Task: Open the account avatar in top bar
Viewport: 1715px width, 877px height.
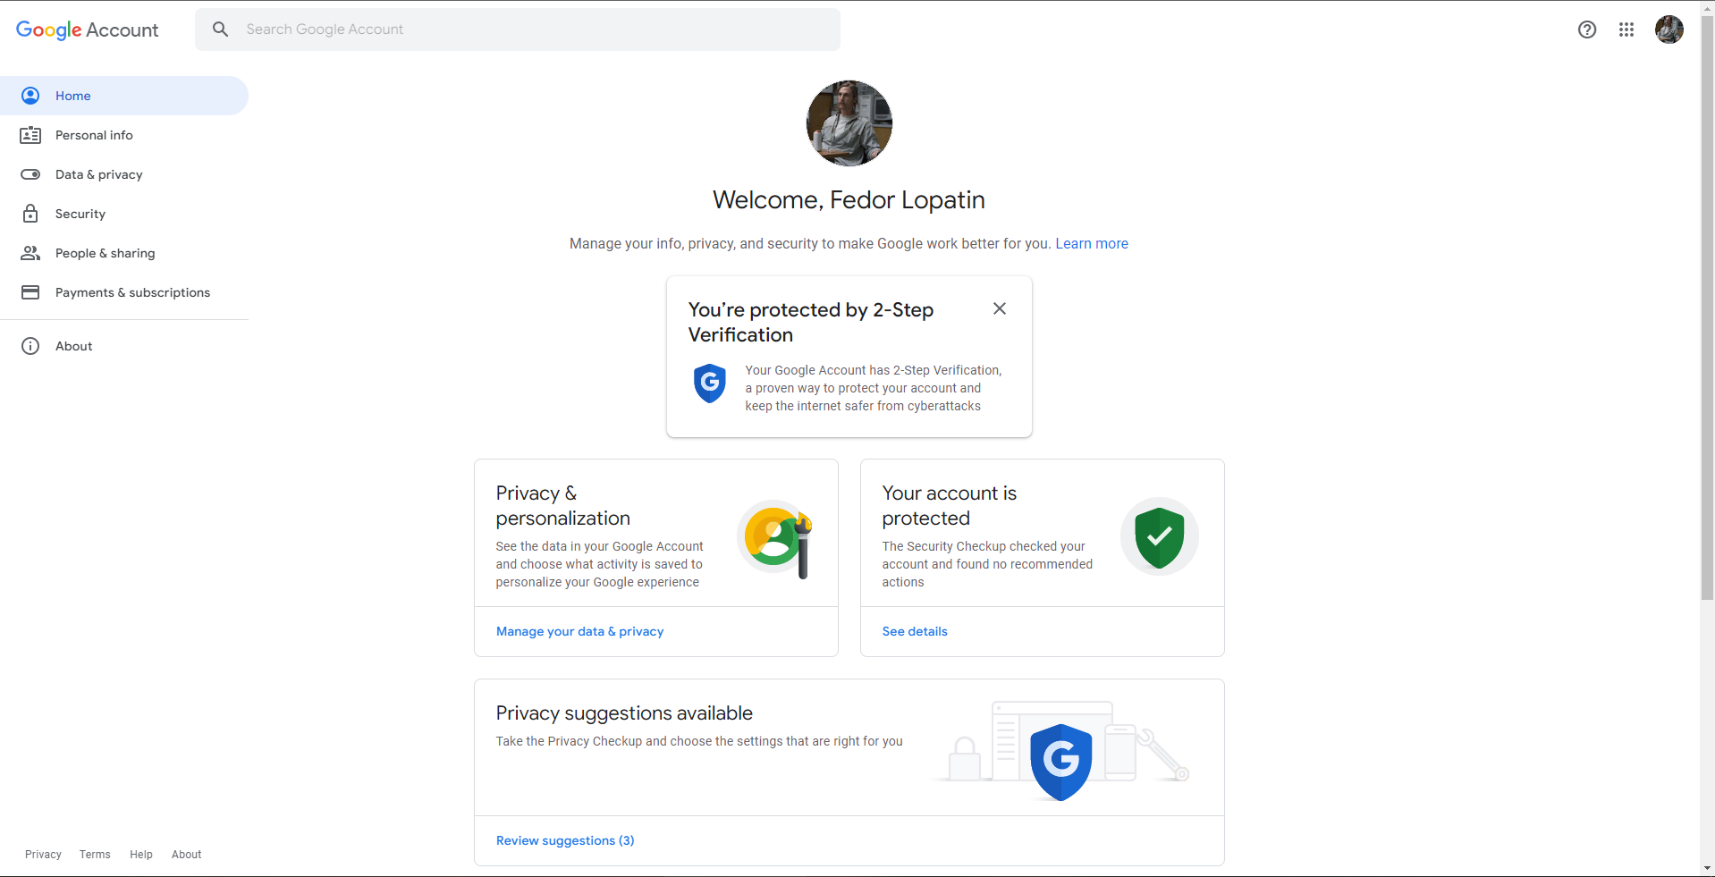Action: pyautogui.click(x=1669, y=30)
